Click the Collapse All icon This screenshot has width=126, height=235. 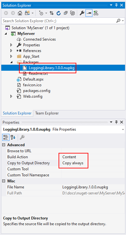66,13
